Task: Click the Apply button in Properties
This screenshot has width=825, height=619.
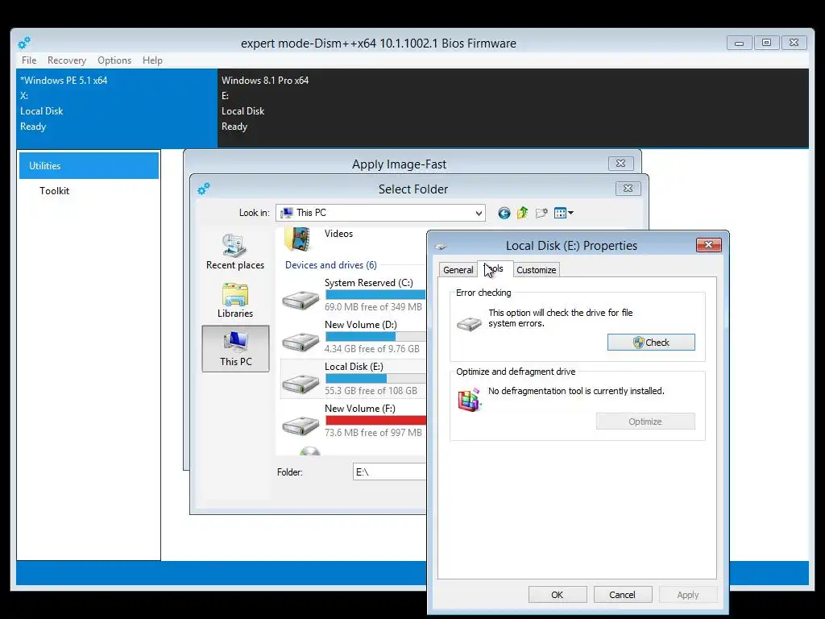Action: click(x=688, y=595)
